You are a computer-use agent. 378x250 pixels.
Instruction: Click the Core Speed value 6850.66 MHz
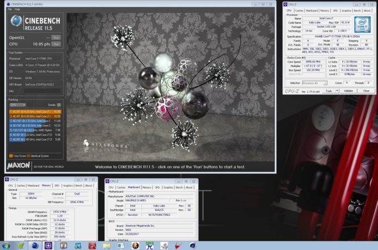coord(313,62)
